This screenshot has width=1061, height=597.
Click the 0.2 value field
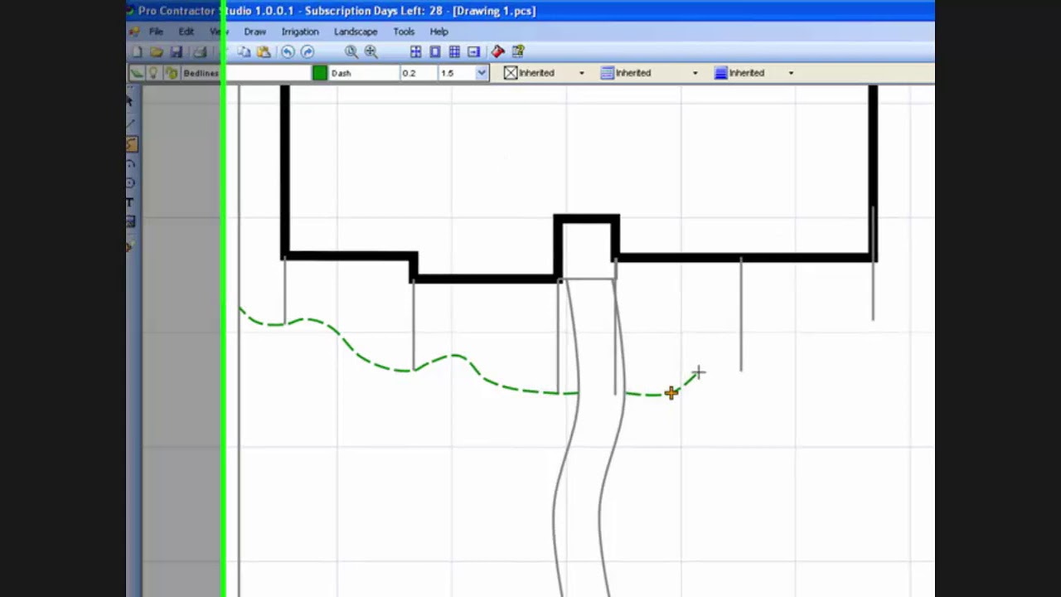[418, 73]
